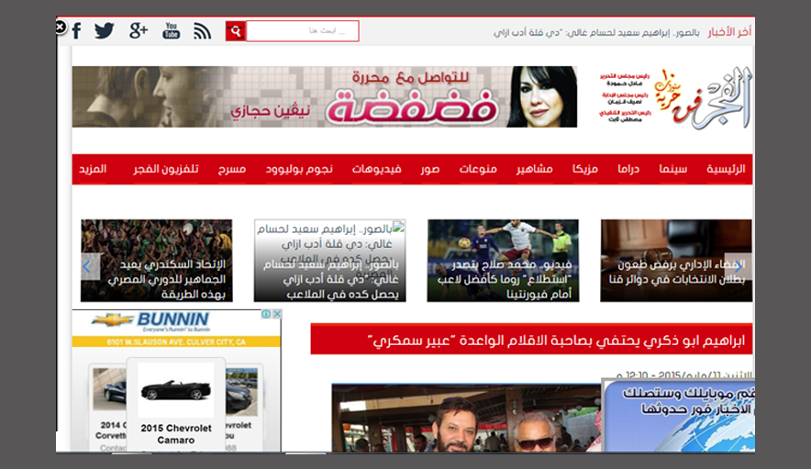The width and height of the screenshot is (811, 469).
Task: Select فيديوهات in the navigation bar
Action: pos(376,170)
